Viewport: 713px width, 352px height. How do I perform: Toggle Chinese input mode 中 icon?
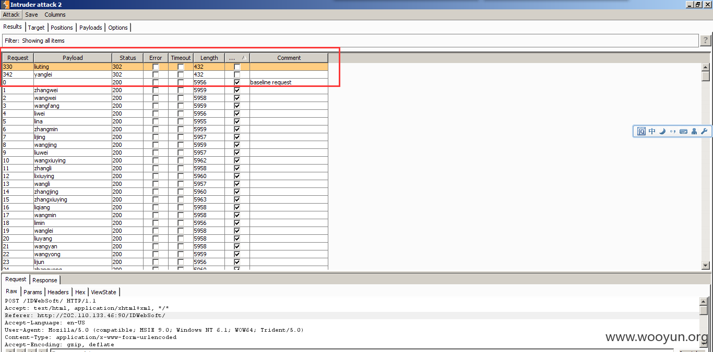(x=652, y=131)
